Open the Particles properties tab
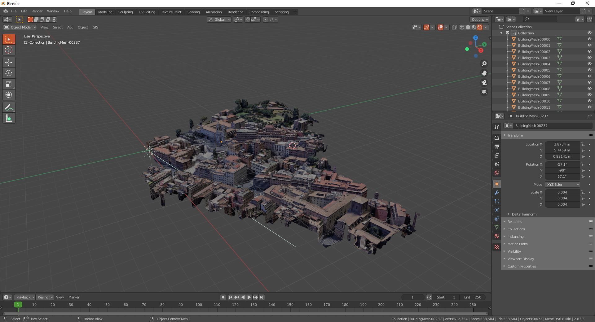Image resolution: width=595 pixels, height=322 pixels. click(497, 201)
